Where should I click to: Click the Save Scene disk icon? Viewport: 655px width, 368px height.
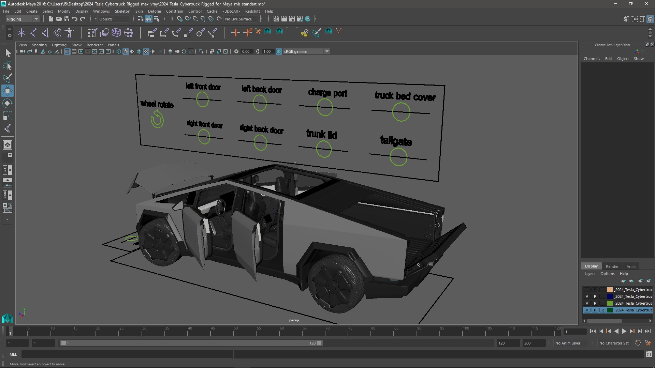67,19
